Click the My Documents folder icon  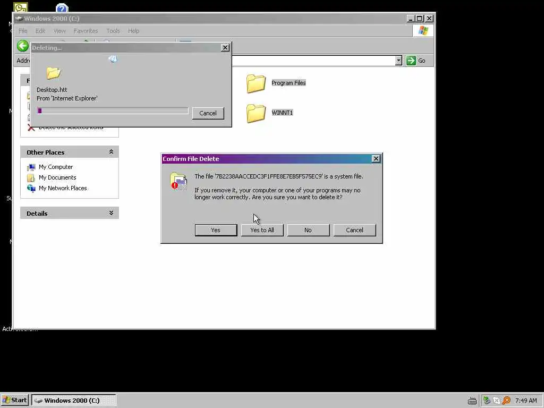pos(31,178)
